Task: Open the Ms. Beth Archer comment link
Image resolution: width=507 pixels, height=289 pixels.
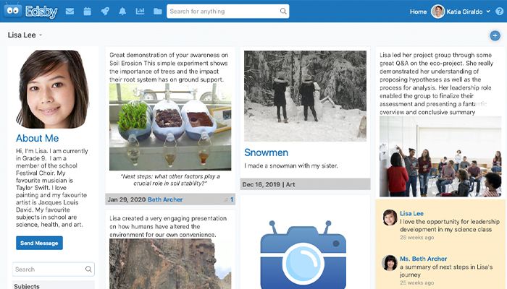Action: [x=423, y=259]
